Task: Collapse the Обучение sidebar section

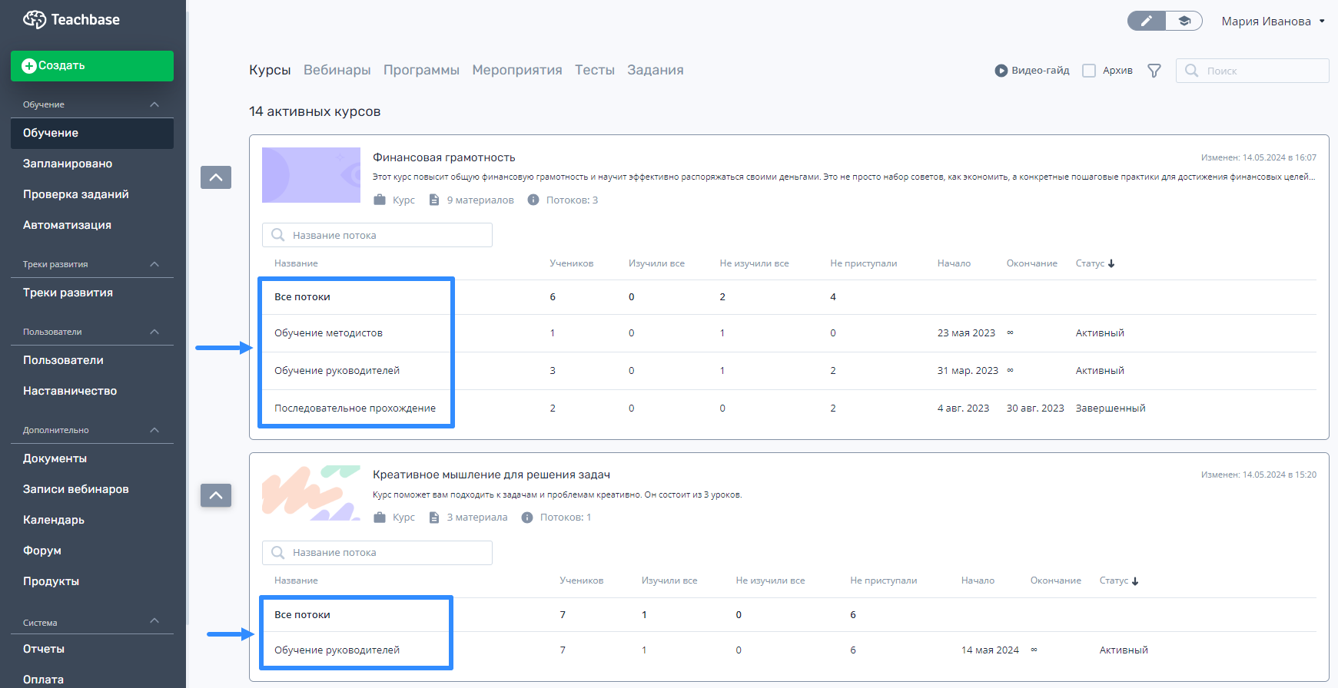Action: (154, 104)
